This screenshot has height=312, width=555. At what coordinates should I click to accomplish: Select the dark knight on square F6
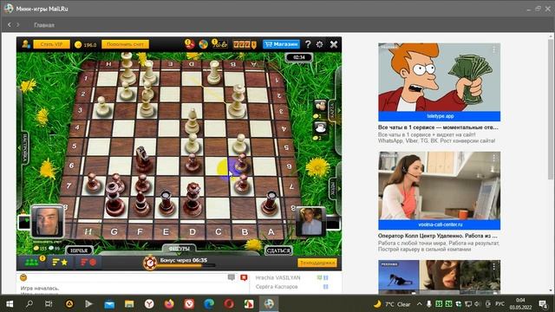pos(142,159)
